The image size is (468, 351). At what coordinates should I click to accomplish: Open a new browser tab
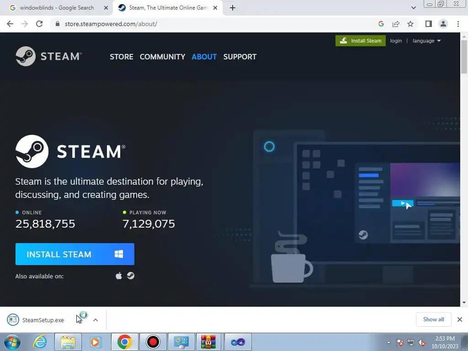click(x=233, y=8)
